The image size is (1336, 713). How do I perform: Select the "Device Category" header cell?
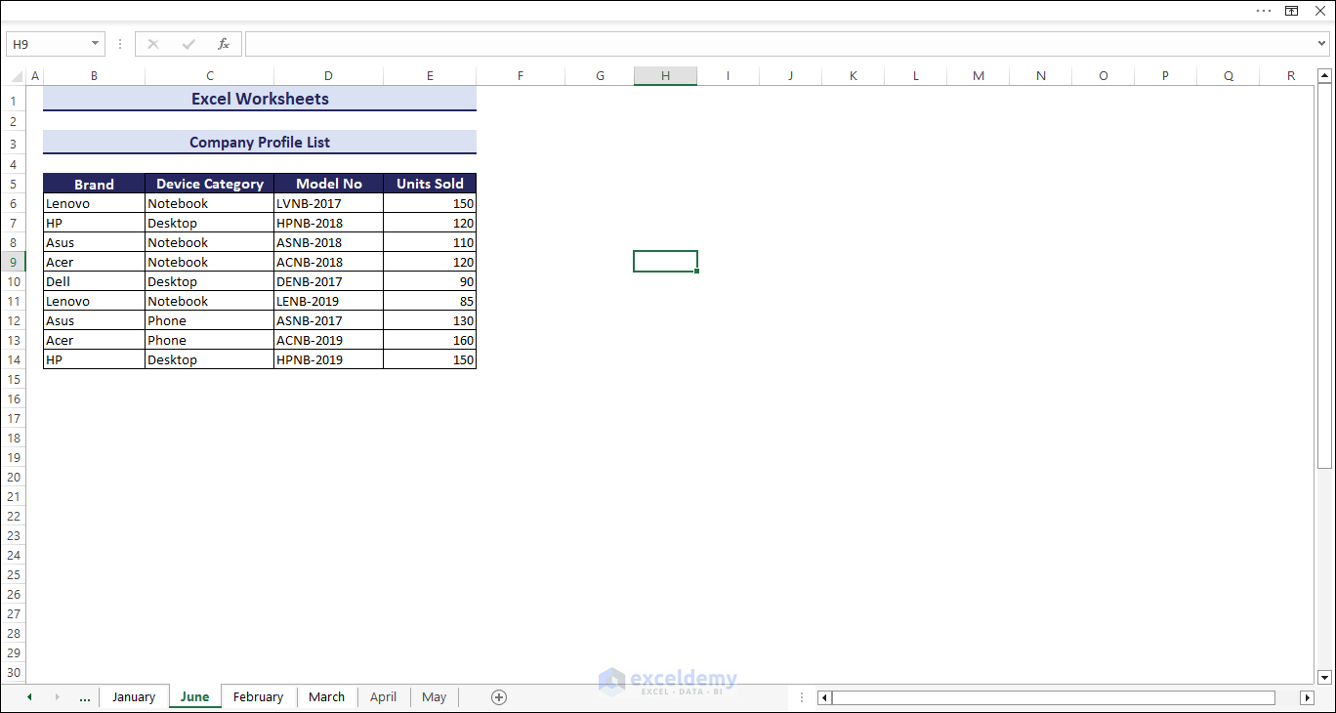[210, 184]
